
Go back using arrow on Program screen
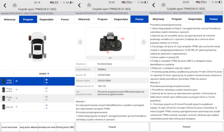click(5, 6)
